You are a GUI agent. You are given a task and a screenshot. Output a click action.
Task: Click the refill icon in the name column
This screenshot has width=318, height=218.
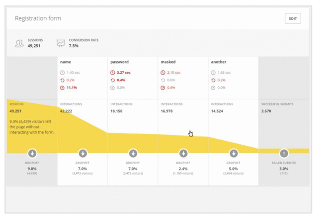(62, 80)
